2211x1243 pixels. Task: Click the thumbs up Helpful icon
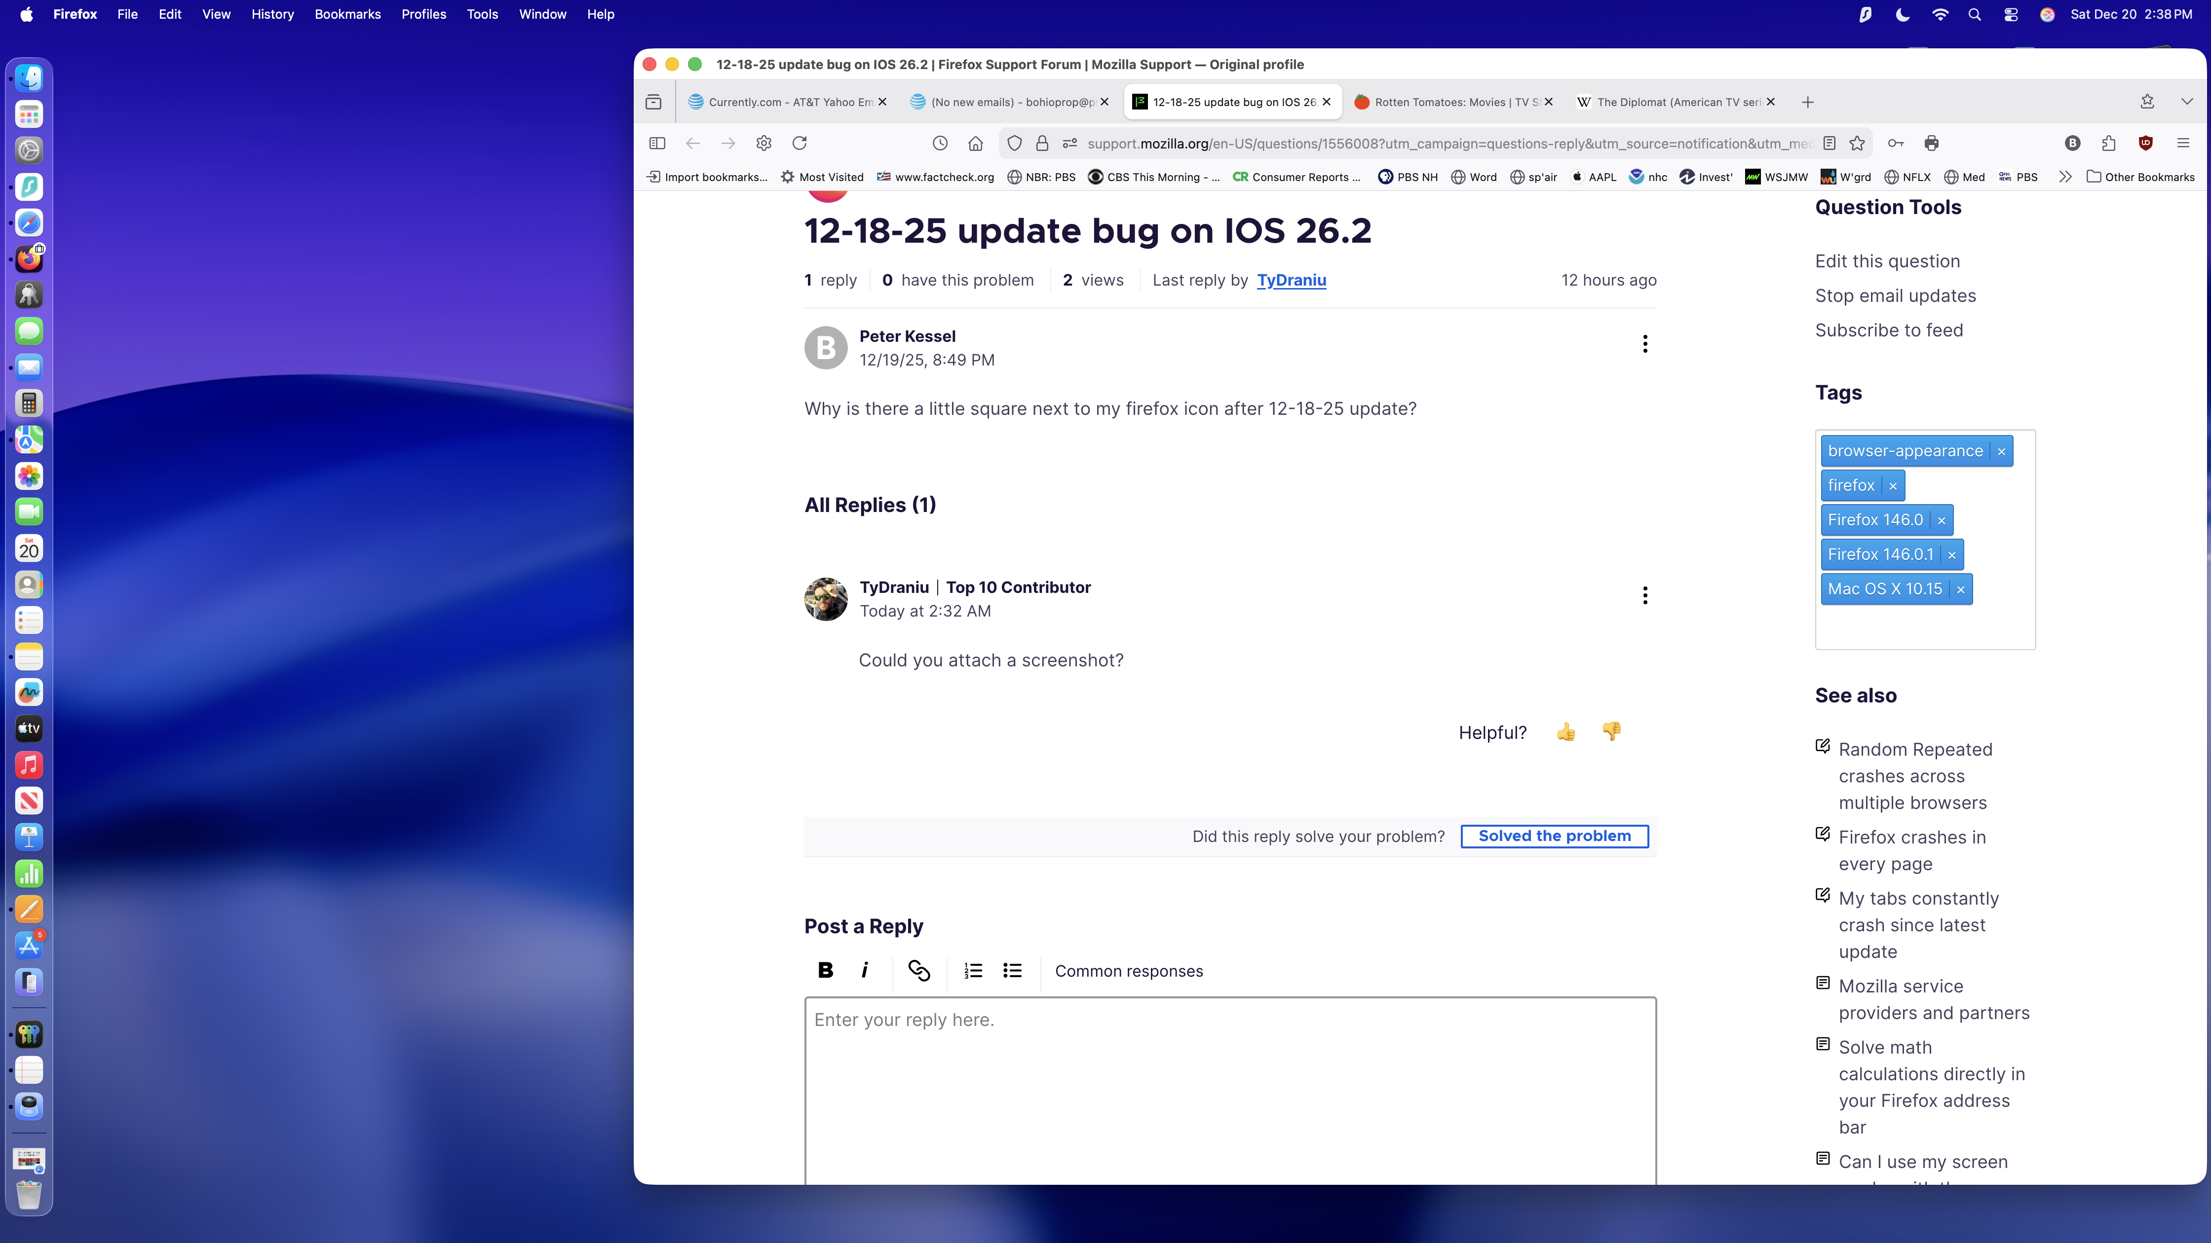pos(1565,731)
